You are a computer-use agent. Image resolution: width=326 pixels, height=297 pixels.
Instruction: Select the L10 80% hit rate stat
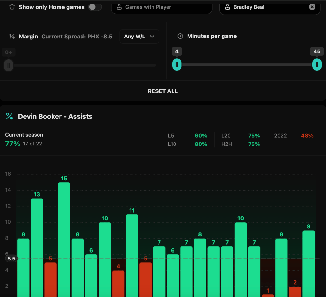pyautogui.click(x=187, y=144)
